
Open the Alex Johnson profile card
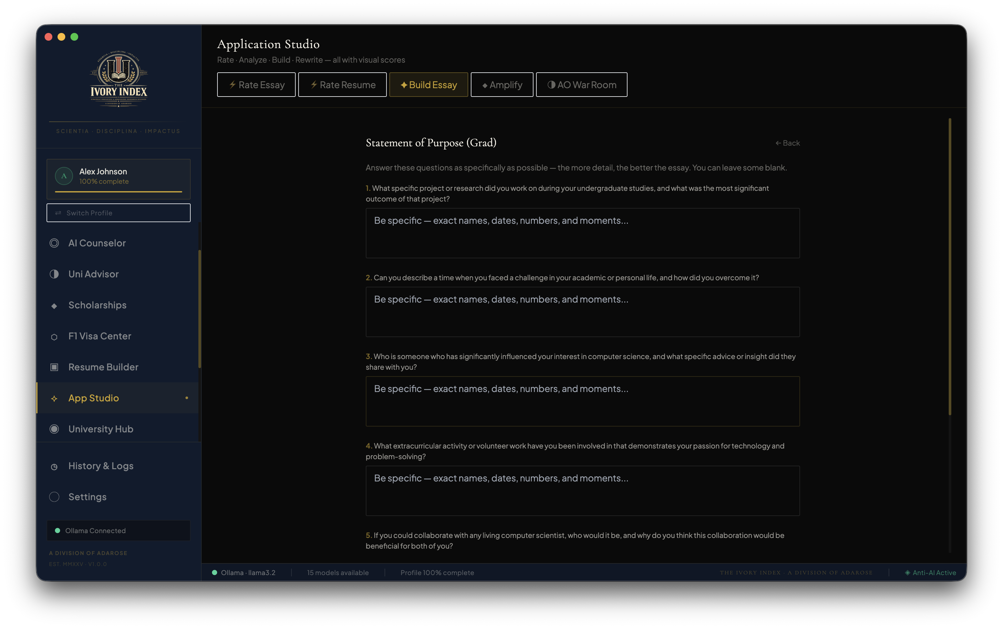pos(119,179)
